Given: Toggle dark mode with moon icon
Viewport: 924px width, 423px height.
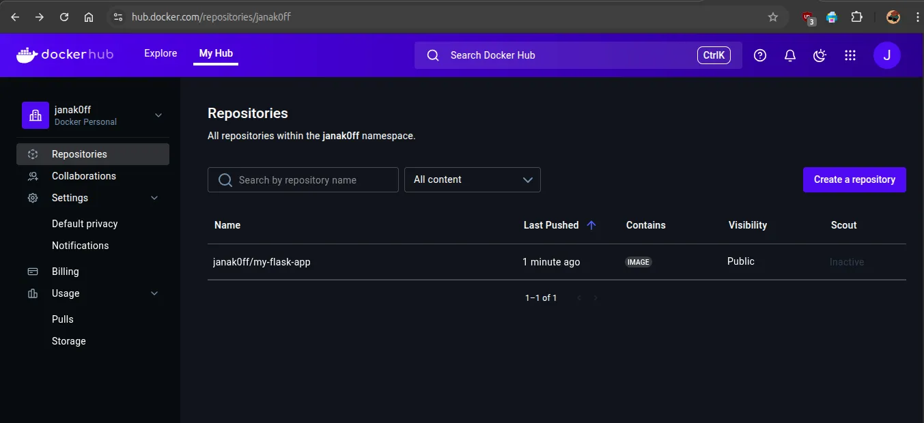Looking at the screenshot, I should click(820, 55).
